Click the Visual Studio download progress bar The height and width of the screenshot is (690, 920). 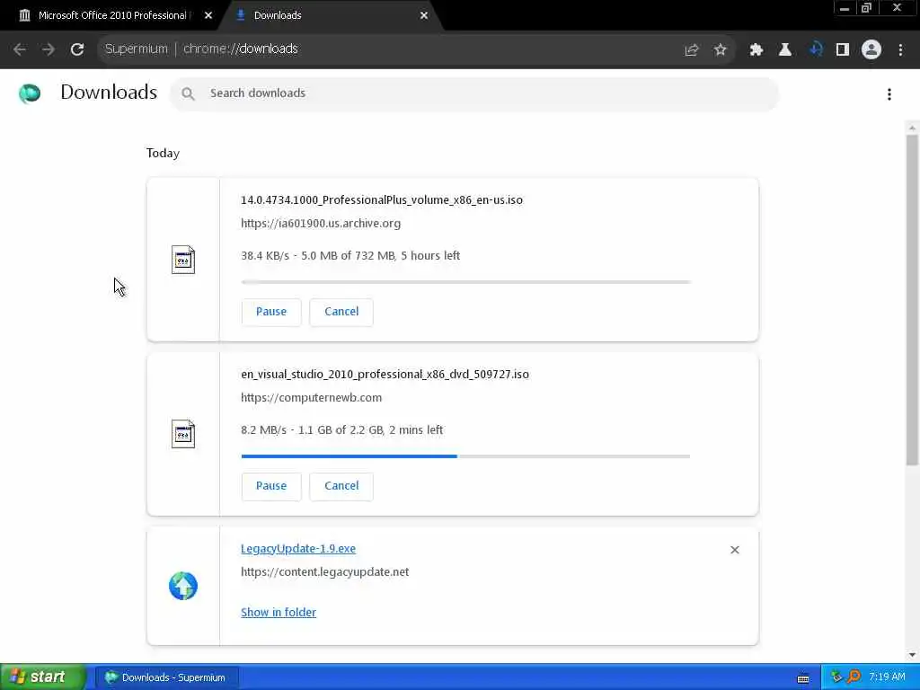[465, 456]
